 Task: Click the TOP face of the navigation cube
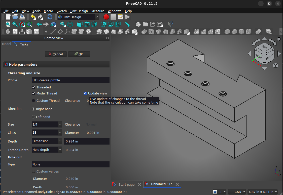pos(264,47)
